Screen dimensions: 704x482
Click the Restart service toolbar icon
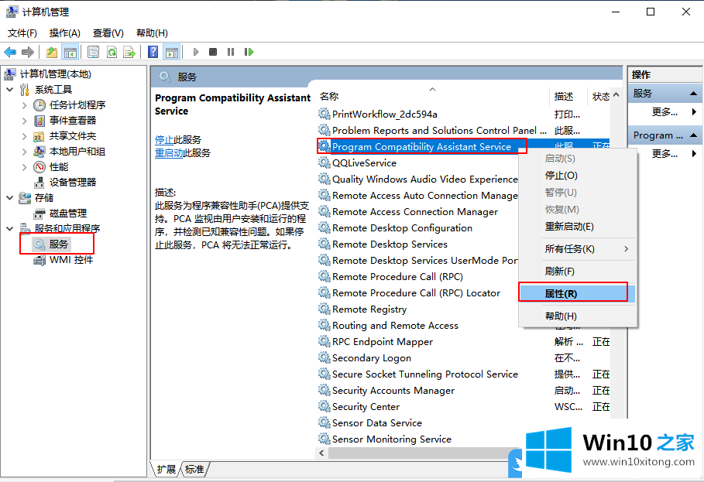click(x=249, y=52)
